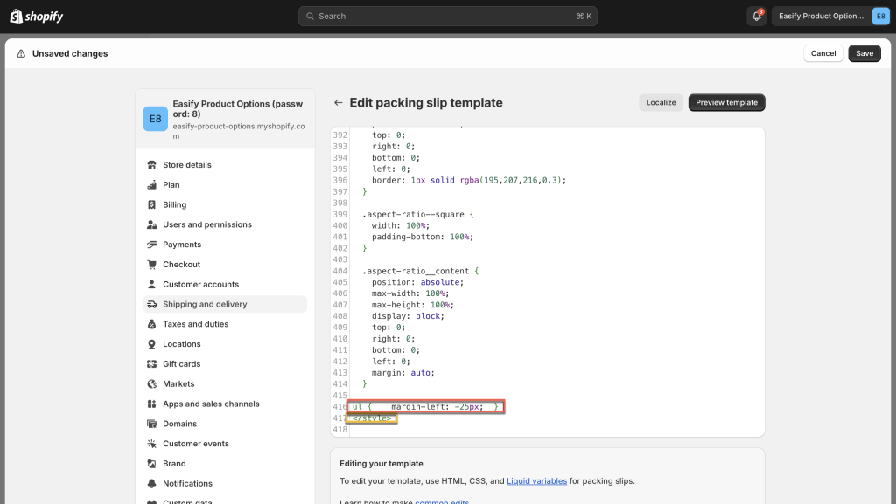Open Apps and sales channels
Image resolution: width=896 pixels, height=504 pixels.
225,404
